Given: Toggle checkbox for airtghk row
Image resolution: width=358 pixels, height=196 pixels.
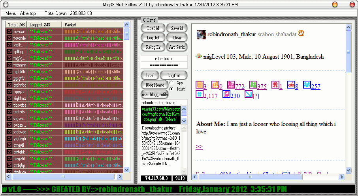Looking at the screenshot, I should 9,152.
